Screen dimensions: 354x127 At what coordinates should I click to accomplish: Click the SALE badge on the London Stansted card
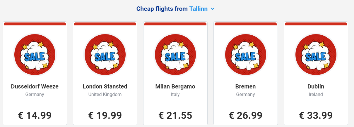tap(105, 55)
